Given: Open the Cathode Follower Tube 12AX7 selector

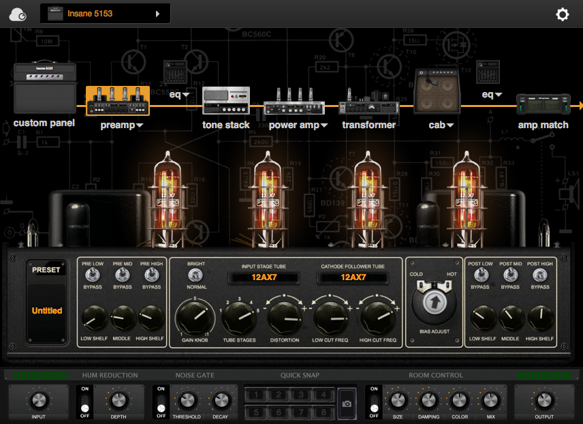Looking at the screenshot, I should (353, 277).
